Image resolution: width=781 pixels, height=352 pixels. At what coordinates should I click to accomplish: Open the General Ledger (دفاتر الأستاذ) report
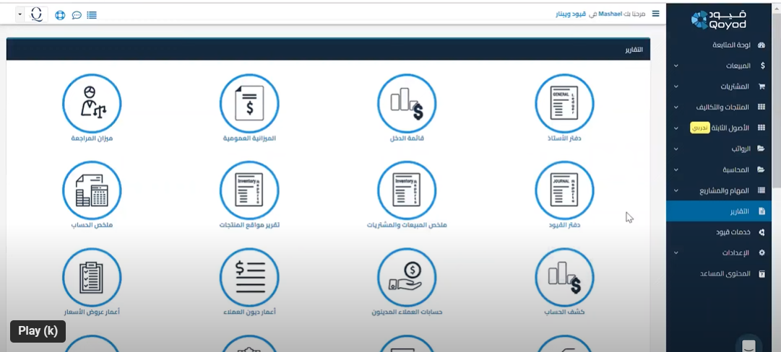564,104
